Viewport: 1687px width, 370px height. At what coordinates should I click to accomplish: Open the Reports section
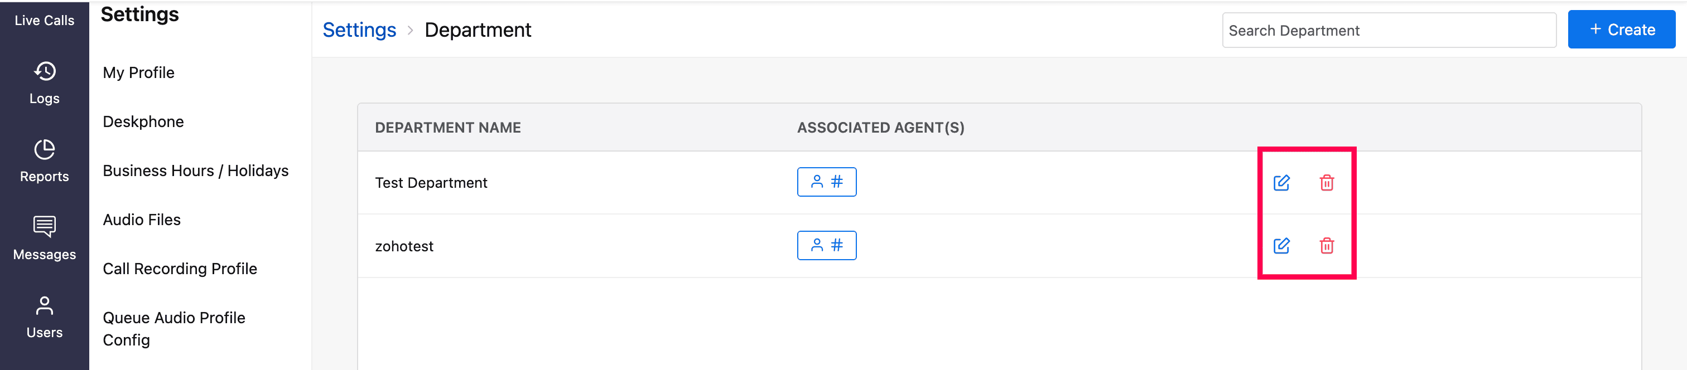(45, 161)
